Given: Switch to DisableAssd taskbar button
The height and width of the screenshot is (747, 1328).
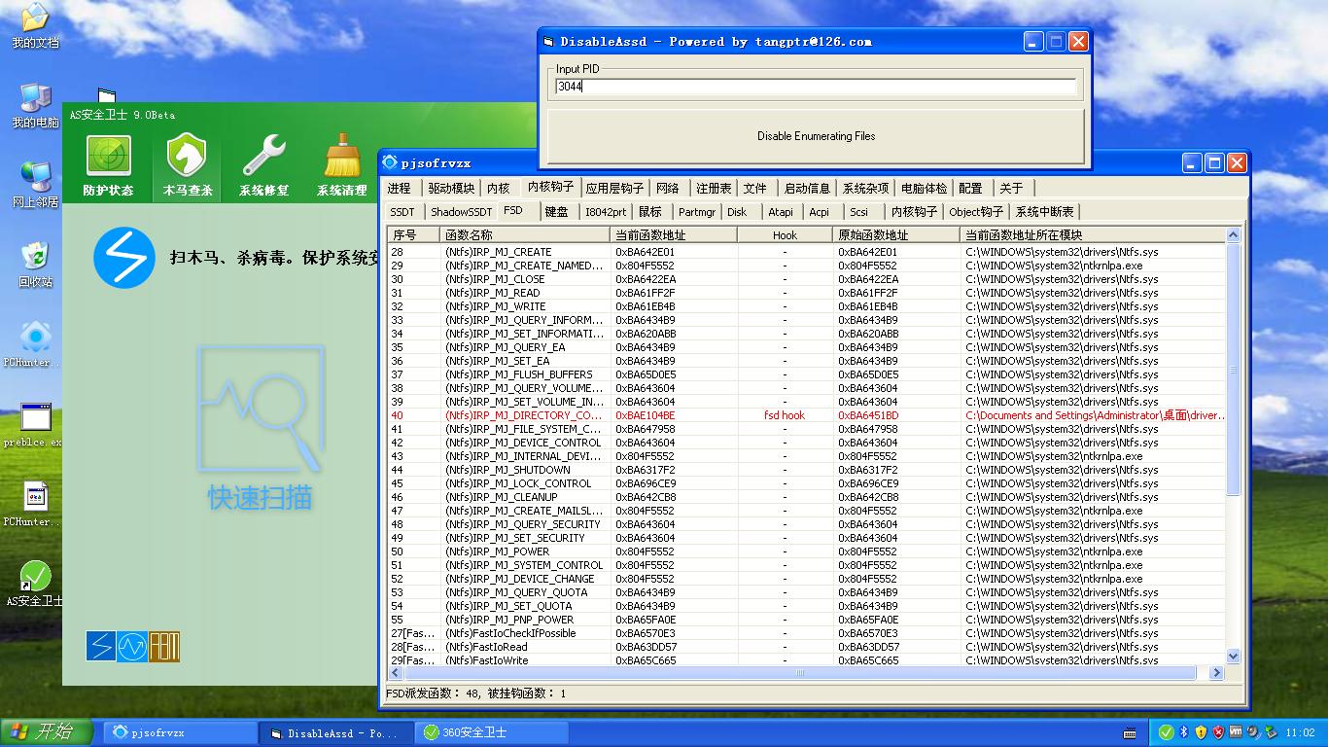Looking at the screenshot, I should 336,732.
